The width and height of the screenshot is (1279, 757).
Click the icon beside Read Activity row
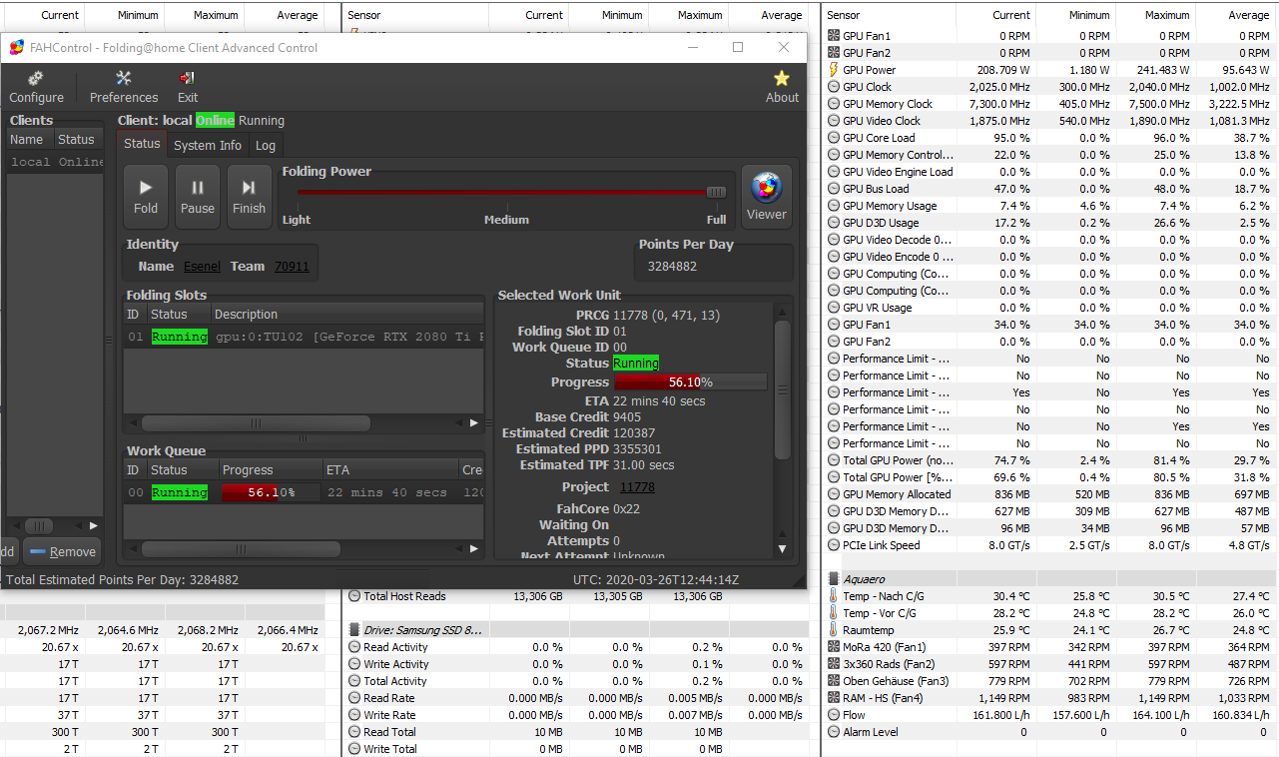pos(354,647)
